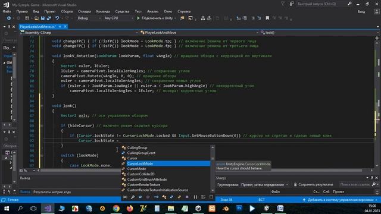Click the Файл column header
Viewport: 381px width, 214px height.
tap(276, 191)
